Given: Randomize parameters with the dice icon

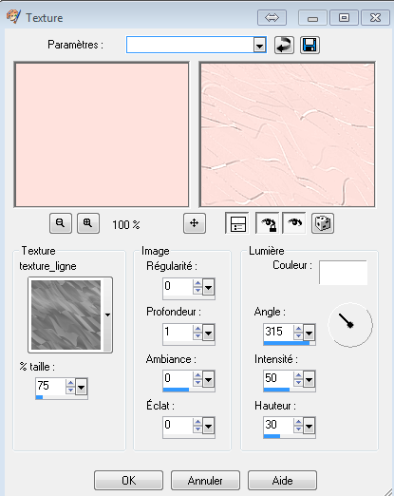Looking at the screenshot, I should 323,223.
